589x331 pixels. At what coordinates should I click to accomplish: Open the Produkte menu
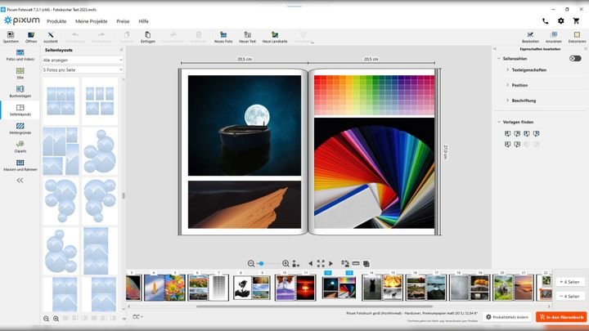(x=56, y=20)
